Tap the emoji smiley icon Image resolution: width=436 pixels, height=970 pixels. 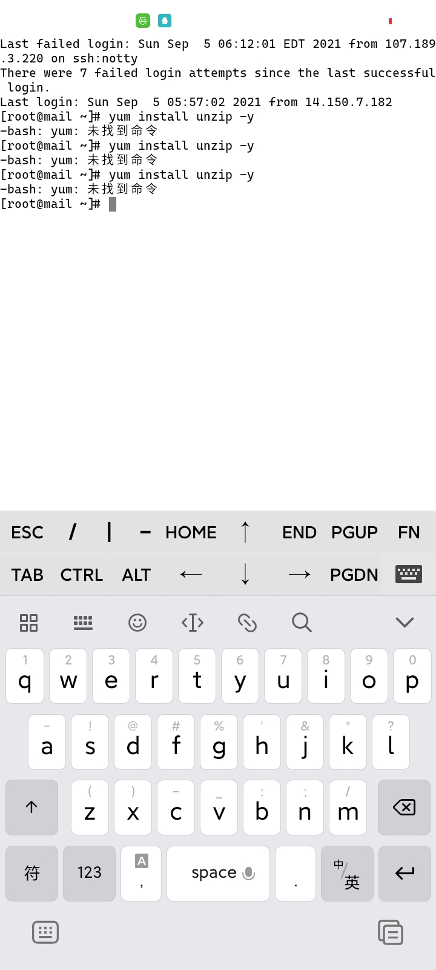coord(137,623)
